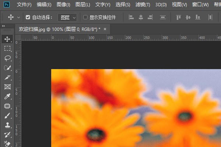Select the Clone Stamp tool
221x147 pixels.
click(x=7, y=125)
